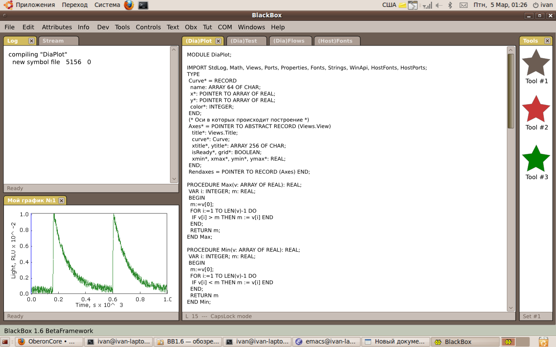The height and width of the screenshot is (347, 556).
Task: Open the Attributes menu
Action: (57, 27)
